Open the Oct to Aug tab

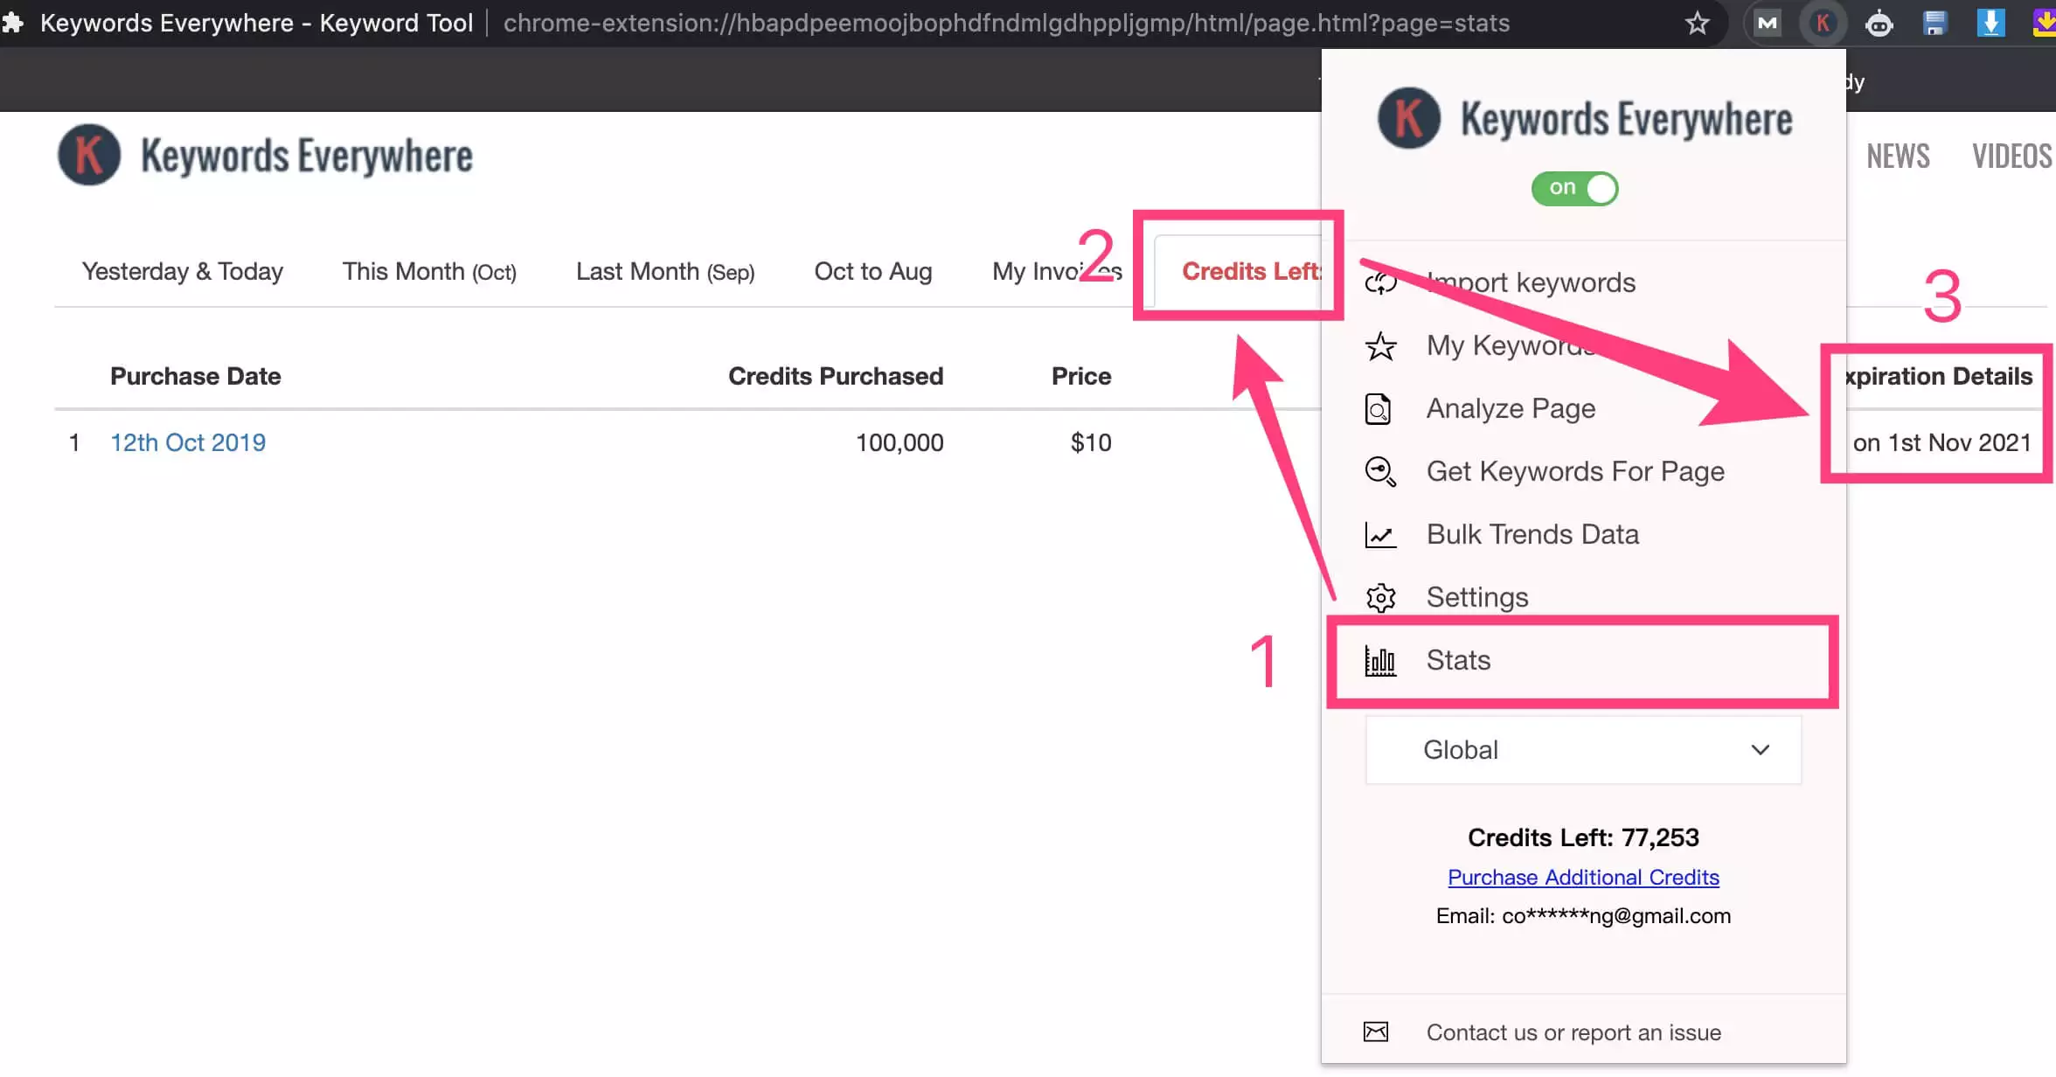872,271
